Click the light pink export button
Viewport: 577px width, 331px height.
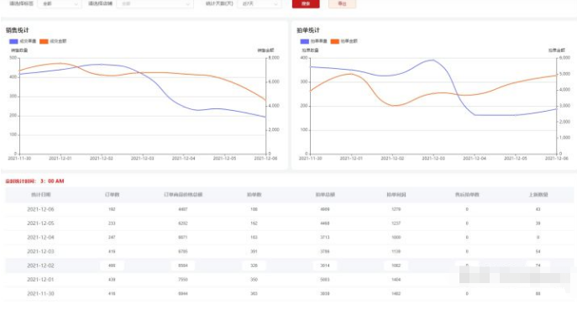pyautogui.click(x=342, y=3)
